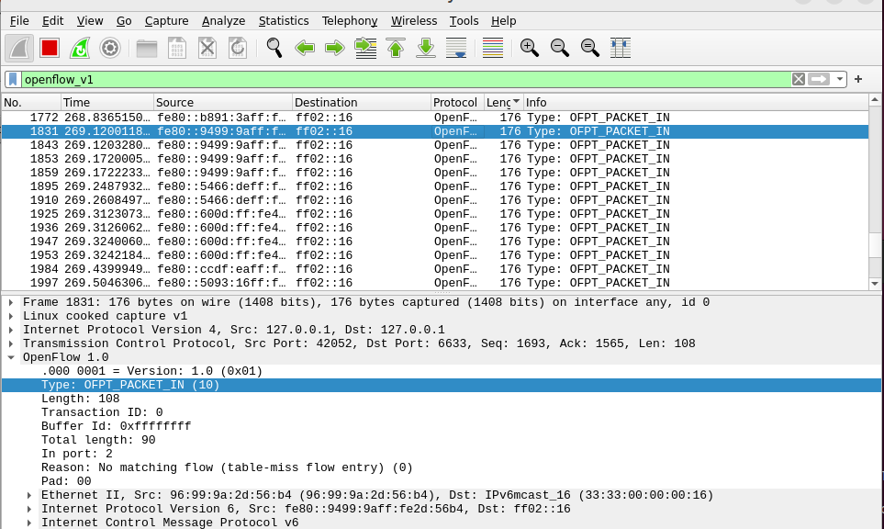884x529 pixels.
Task: Reset packet text to normal size
Action: click(x=590, y=48)
